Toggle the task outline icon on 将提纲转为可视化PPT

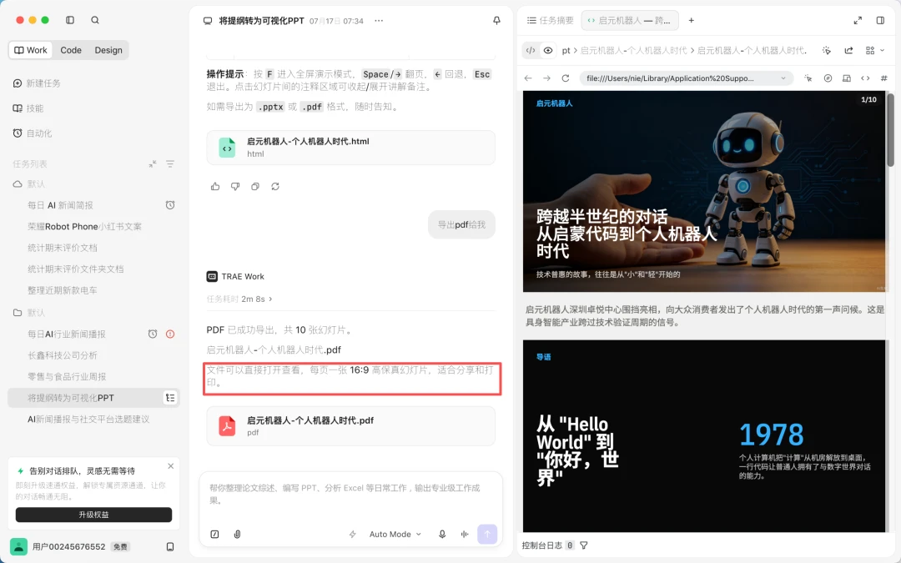[170, 398]
